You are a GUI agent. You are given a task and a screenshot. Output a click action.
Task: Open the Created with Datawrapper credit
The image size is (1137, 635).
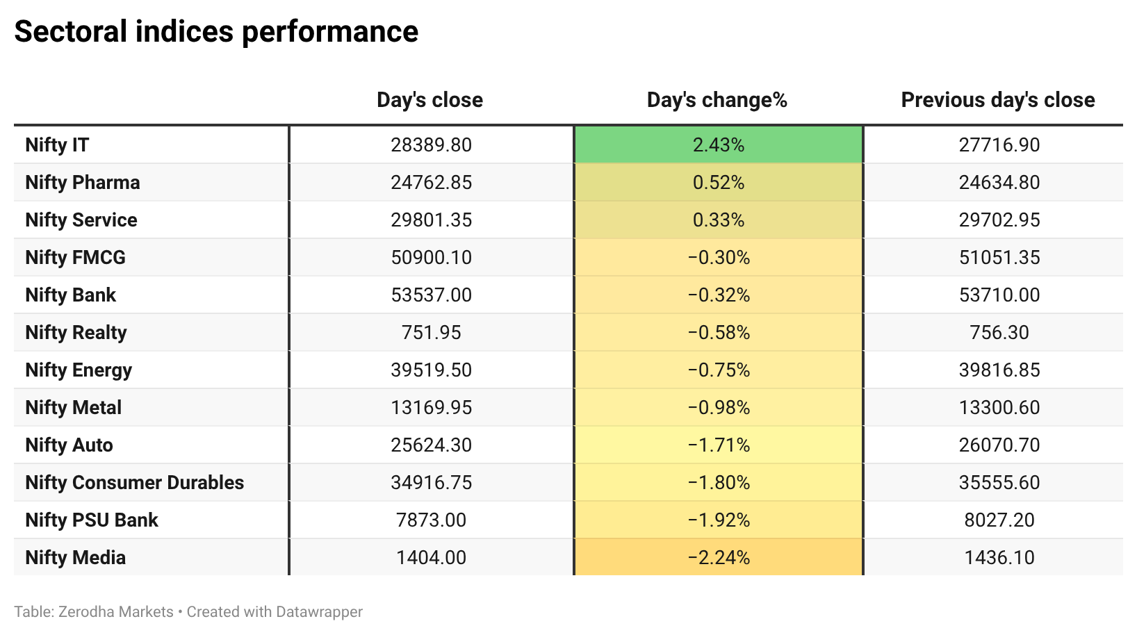275,611
